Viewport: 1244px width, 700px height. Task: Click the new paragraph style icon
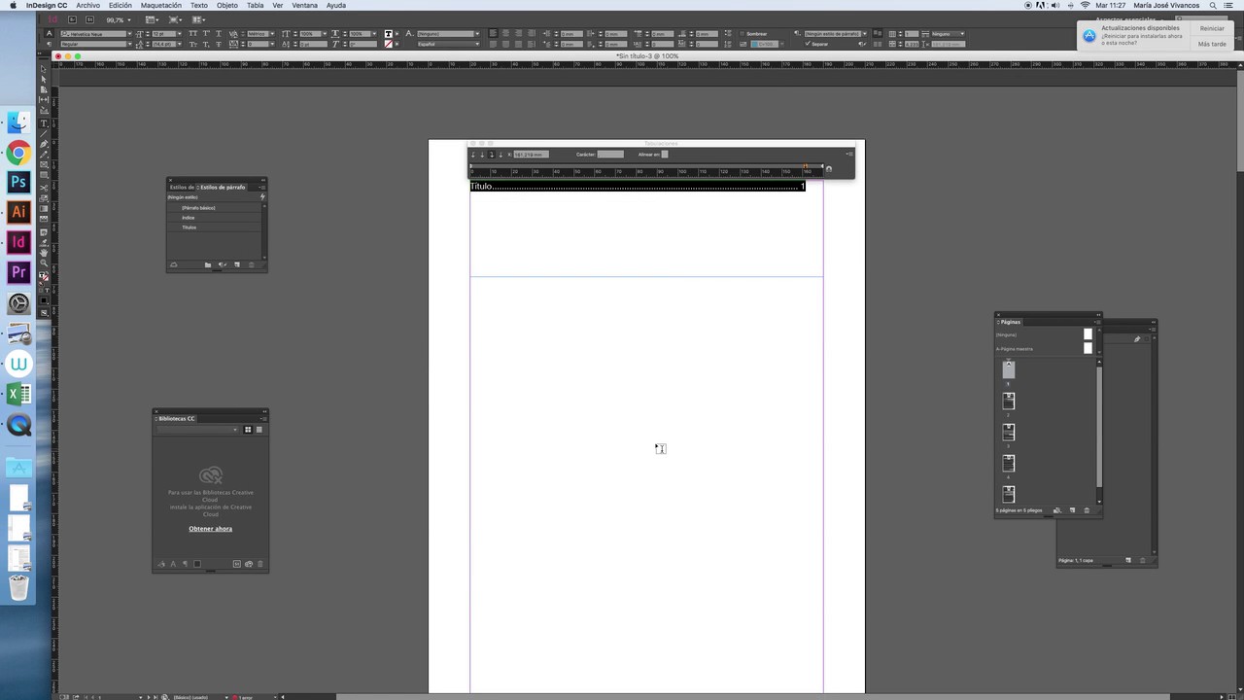click(x=237, y=264)
